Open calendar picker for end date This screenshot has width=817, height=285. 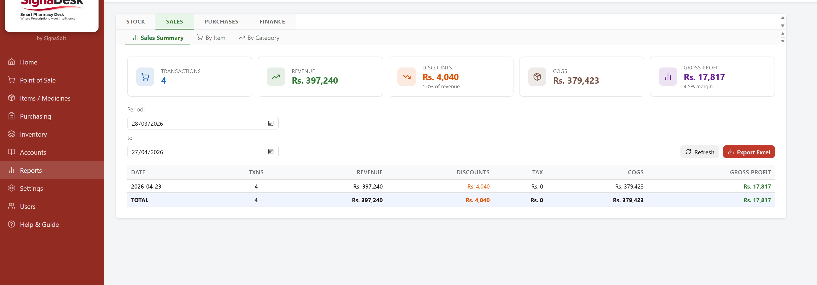270,152
